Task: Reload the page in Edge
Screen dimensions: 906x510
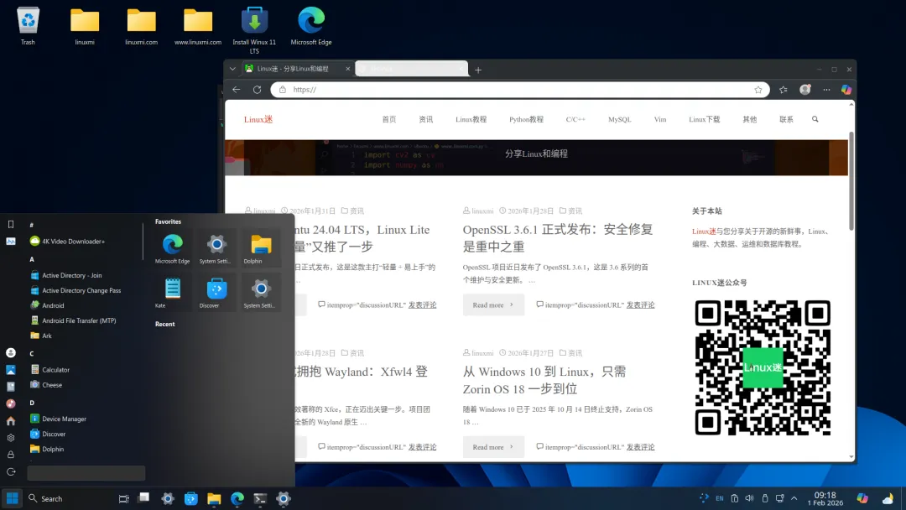Action: pos(258,90)
